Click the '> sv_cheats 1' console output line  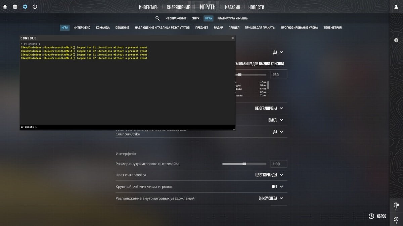coord(30,44)
